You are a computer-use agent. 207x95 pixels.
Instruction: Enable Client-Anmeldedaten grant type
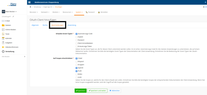(76, 43)
